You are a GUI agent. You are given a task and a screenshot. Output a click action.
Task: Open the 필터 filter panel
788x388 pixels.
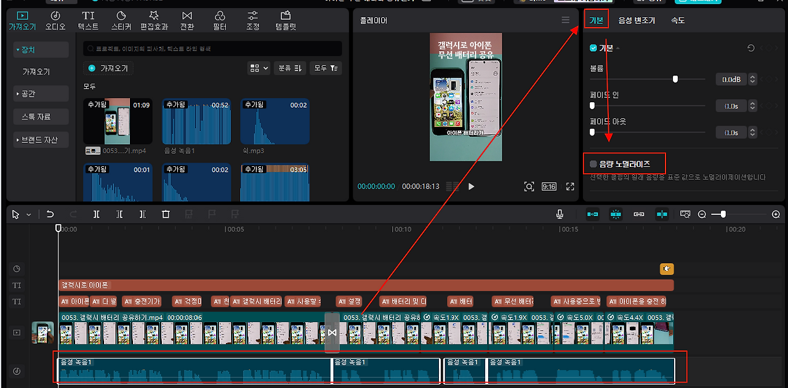coord(220,20)
